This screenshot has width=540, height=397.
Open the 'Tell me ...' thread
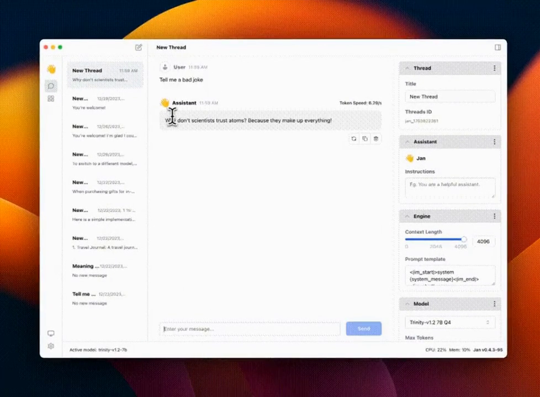[x=105, y=298]
